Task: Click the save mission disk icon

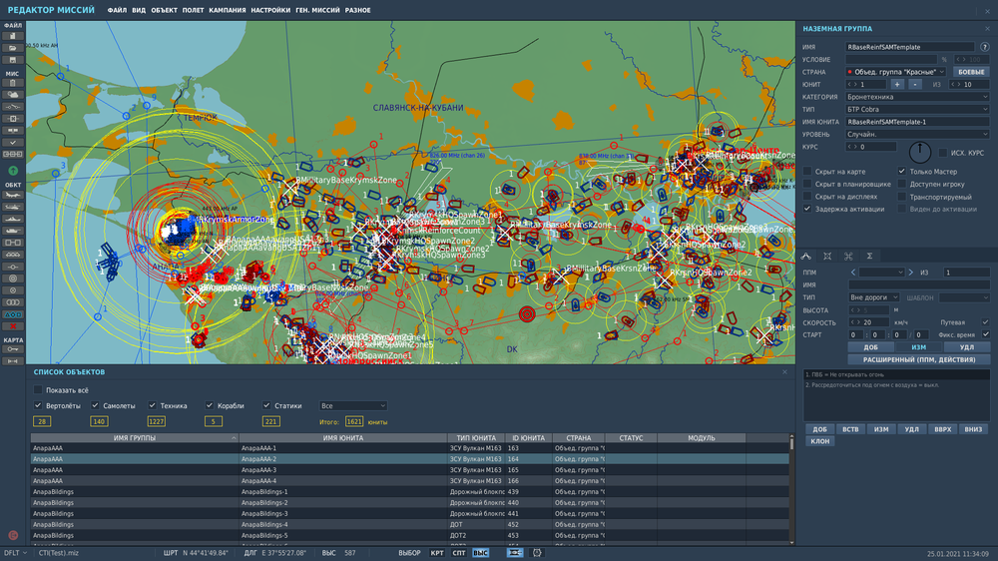Action: (x=13, y=59)
